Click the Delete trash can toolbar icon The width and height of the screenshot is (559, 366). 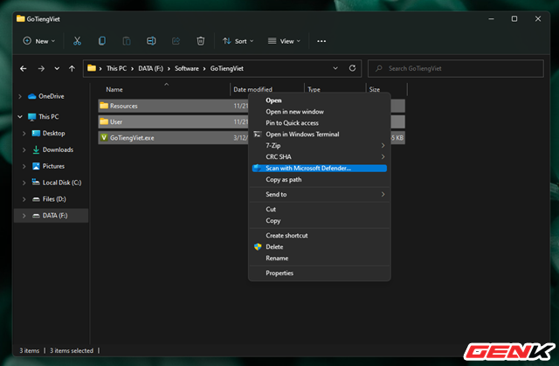(201, 41)
